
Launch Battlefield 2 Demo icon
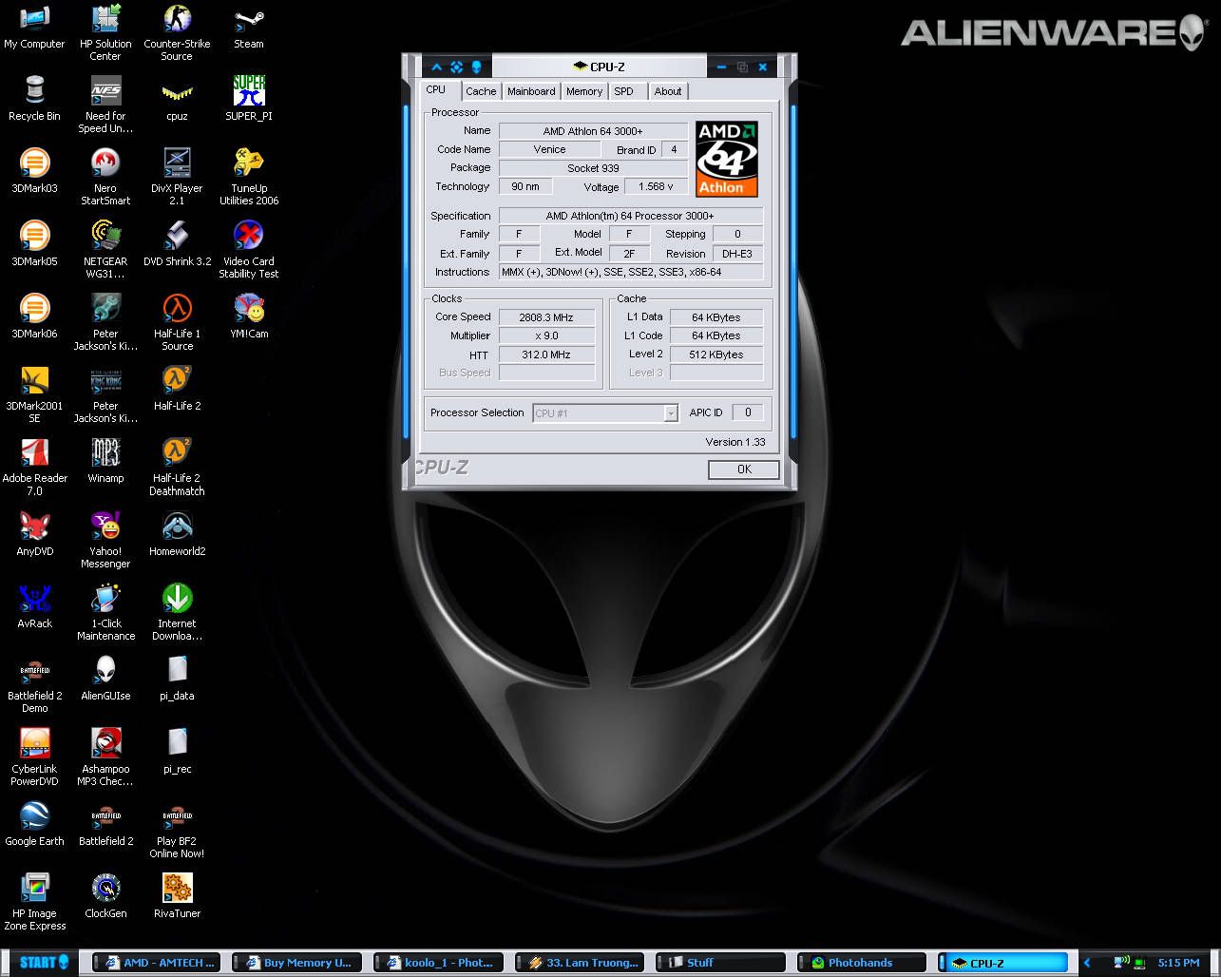(x=34, y=685)
